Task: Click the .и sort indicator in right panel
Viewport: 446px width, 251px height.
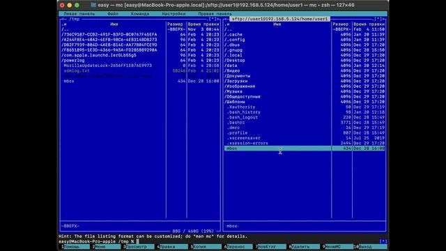Action: (x=226, y=24)
